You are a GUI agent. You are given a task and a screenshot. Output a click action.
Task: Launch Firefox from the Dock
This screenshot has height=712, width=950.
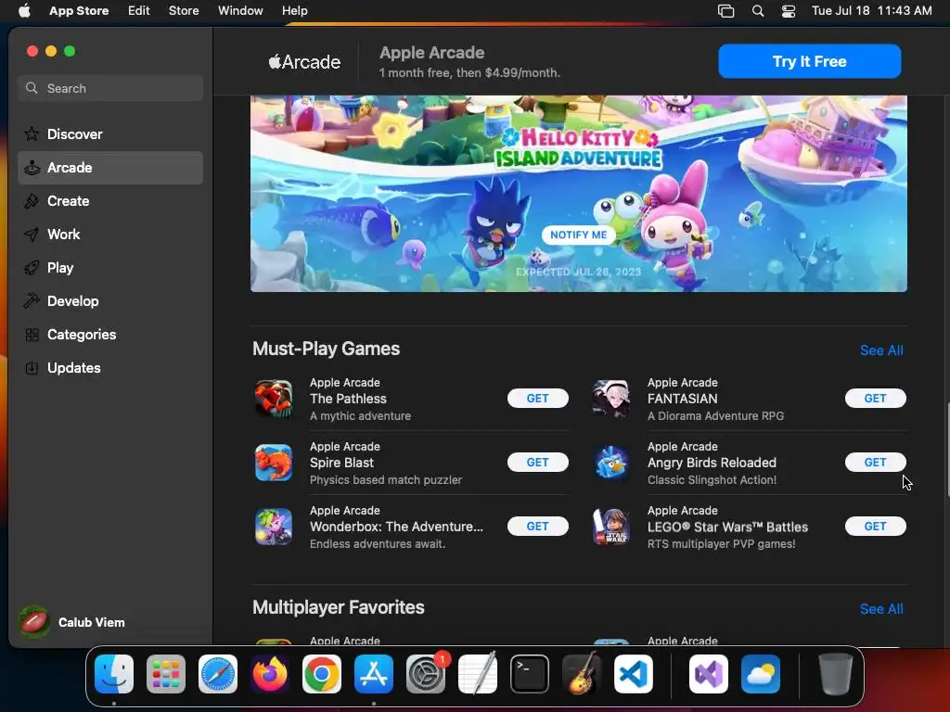[270, 674]
